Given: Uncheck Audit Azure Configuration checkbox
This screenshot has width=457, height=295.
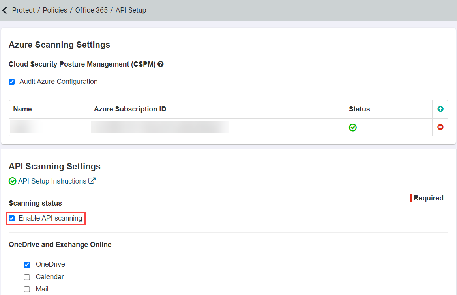Looking at the screenshot, I should coord(12,82).
